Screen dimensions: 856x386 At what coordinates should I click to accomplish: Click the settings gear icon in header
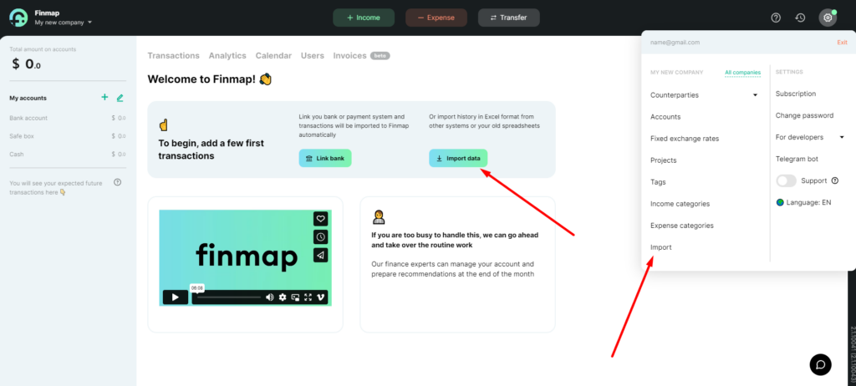click(828, 18)
